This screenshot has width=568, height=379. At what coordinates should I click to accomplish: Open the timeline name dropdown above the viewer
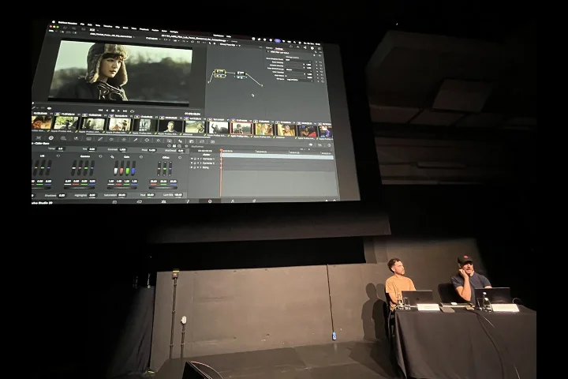tap(114, 36)
